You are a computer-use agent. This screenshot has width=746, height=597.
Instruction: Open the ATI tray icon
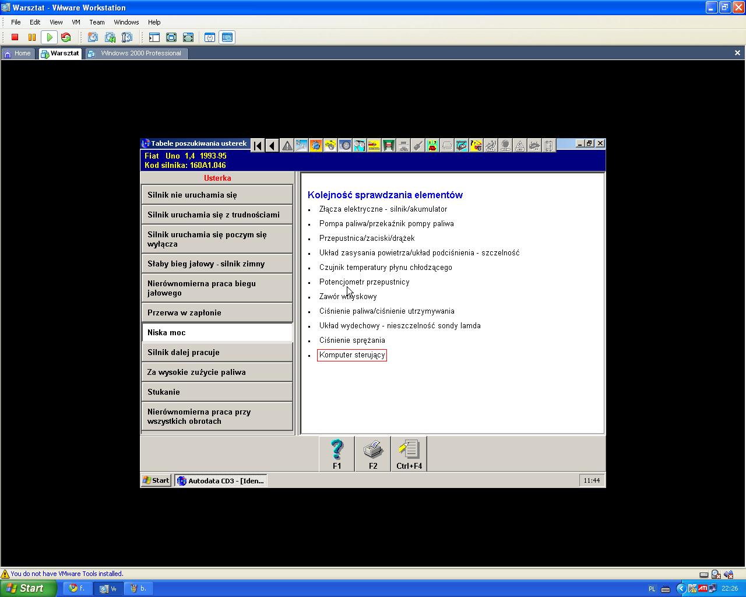(703, 589)
